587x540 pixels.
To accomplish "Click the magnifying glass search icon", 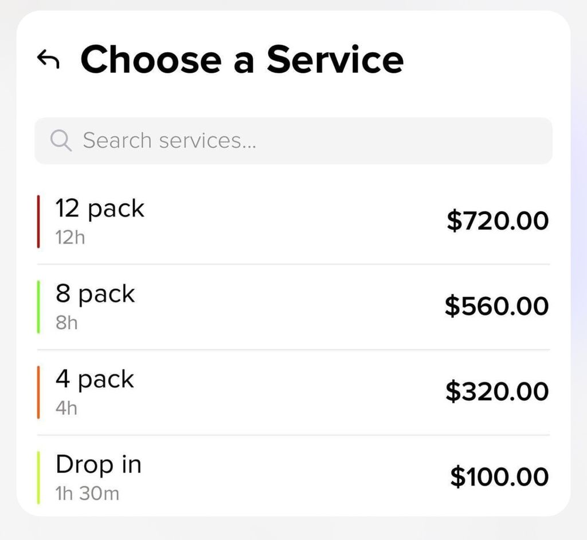I will pyautogui.click(x=61, y=141).
